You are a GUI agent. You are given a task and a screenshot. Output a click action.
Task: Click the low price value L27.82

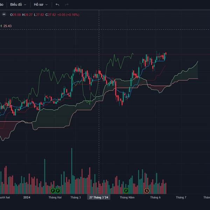pyautogui.click(x=40, y=15)
